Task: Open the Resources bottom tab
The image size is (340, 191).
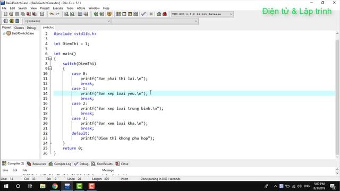Action: pos(37,164)
